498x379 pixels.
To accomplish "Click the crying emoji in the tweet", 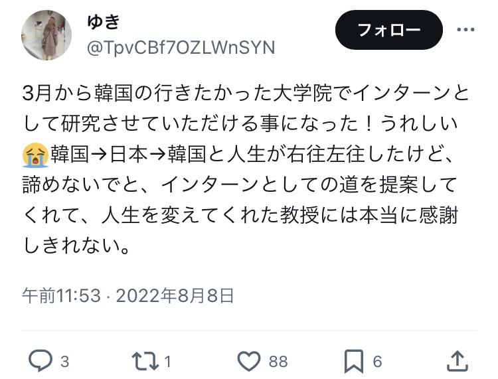I will [x=36, y=155].
